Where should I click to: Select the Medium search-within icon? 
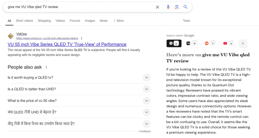click(x=188, y=43)
